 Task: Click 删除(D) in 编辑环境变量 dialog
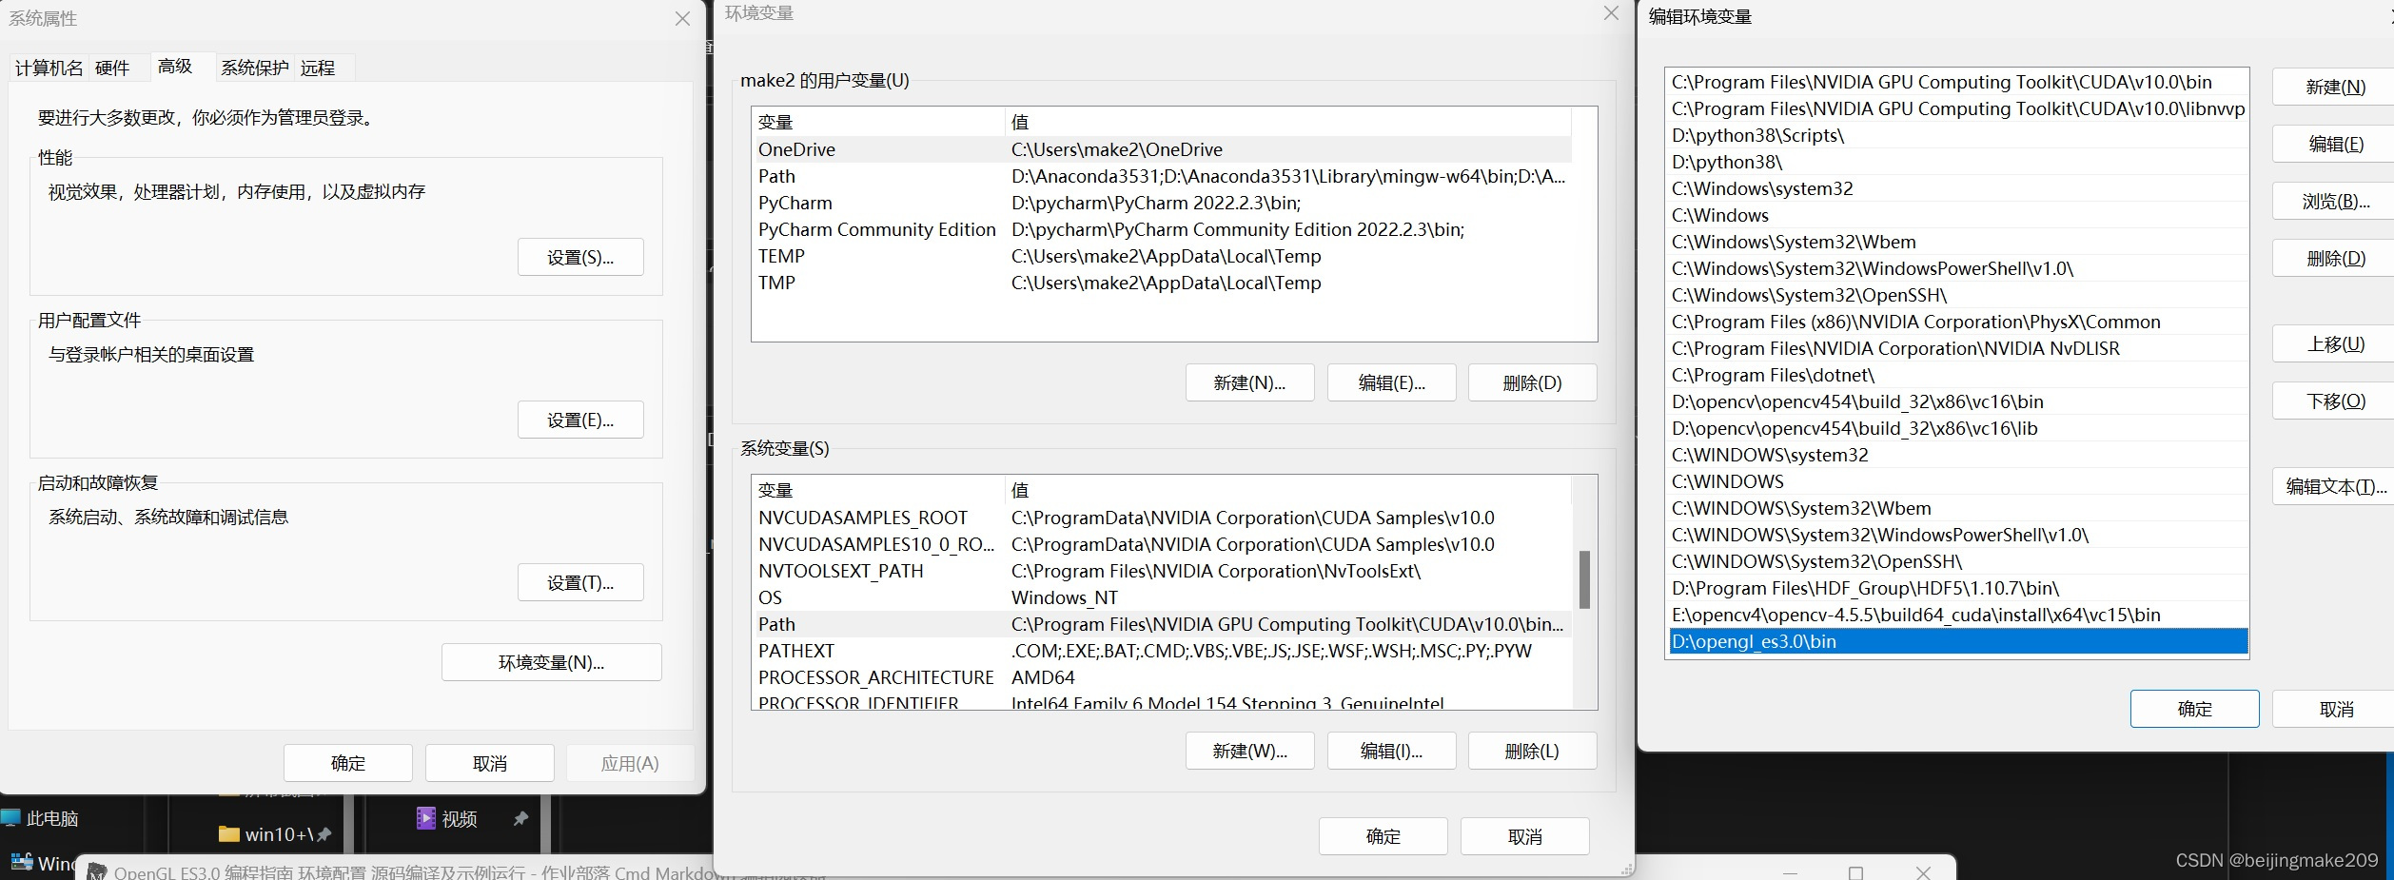pyautogui.click(x=2335, y=258)
